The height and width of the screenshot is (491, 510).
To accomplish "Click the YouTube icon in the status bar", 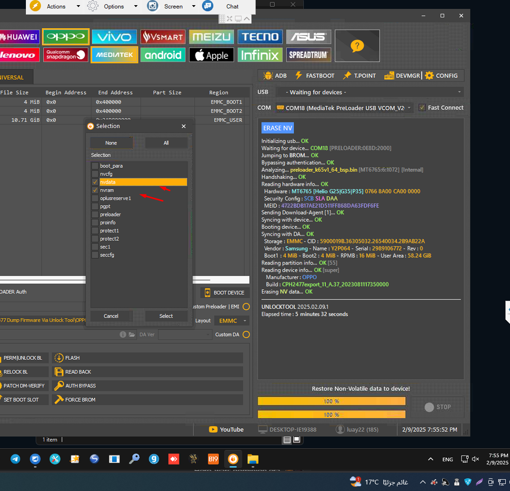I will click(213, 429).
